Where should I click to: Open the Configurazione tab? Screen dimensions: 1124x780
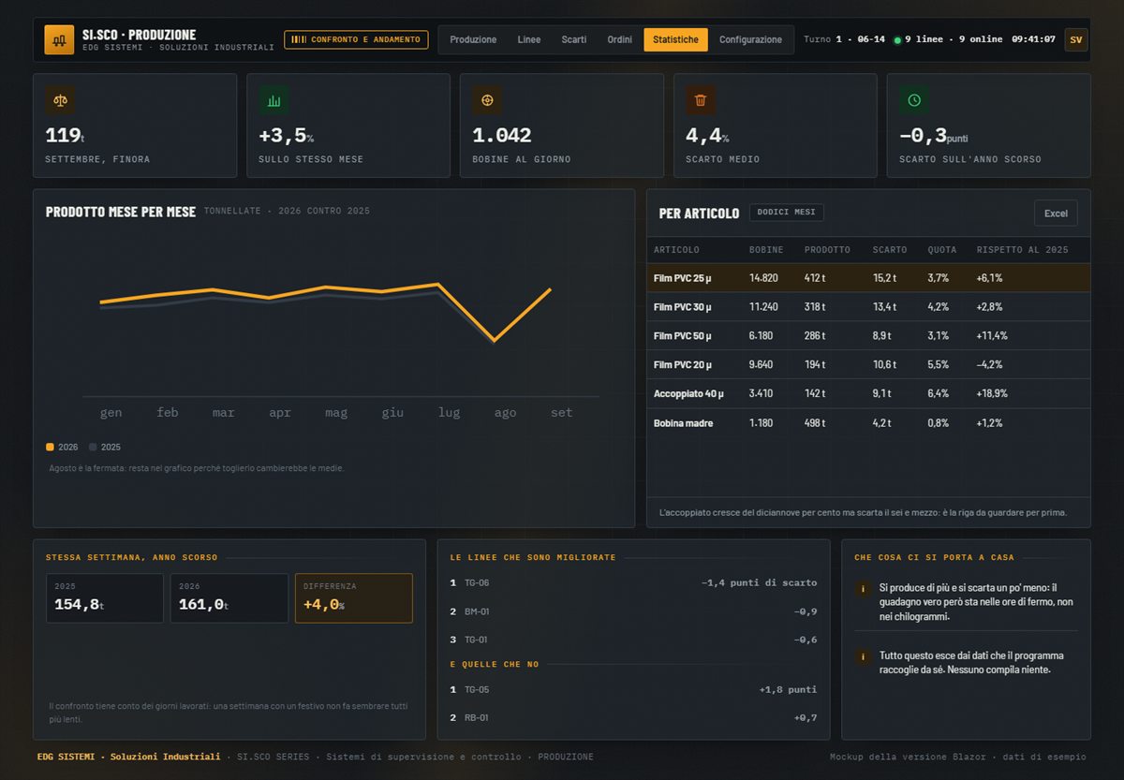(x=750, y=40)
